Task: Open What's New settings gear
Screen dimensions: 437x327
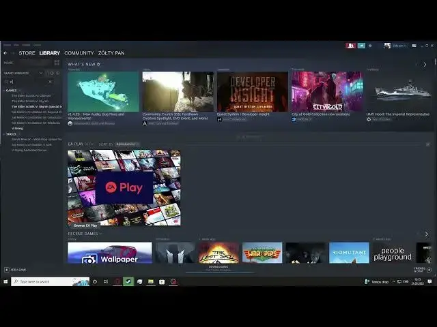Action: (x=98, y=64)
